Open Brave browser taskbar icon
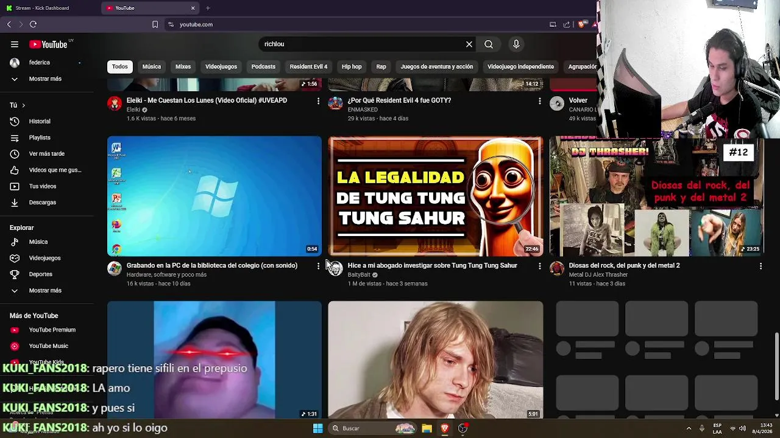 445,428
